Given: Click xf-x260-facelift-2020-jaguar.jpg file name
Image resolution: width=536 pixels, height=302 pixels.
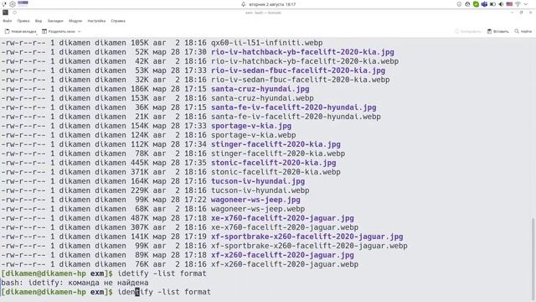Looking at the screenshot, I should (x=282, y=255).
